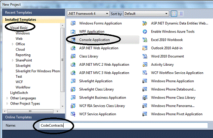Open the Installed Templates section
The image size is (213, 138).
(34, 20)
